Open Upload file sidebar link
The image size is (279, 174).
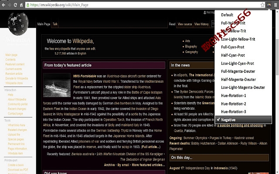14,134
